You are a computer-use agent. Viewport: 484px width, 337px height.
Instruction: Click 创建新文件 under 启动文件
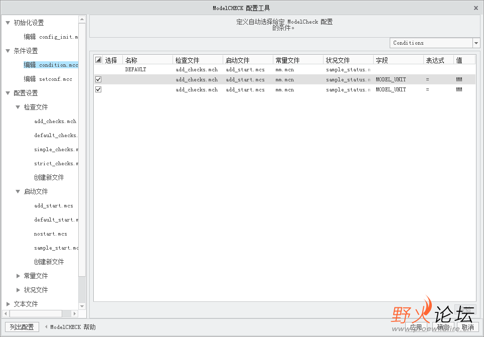tap(49, 262)
